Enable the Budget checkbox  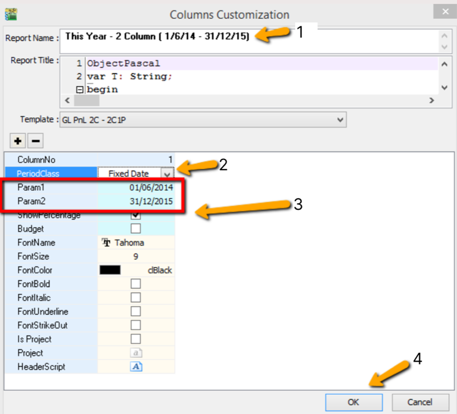136,229
